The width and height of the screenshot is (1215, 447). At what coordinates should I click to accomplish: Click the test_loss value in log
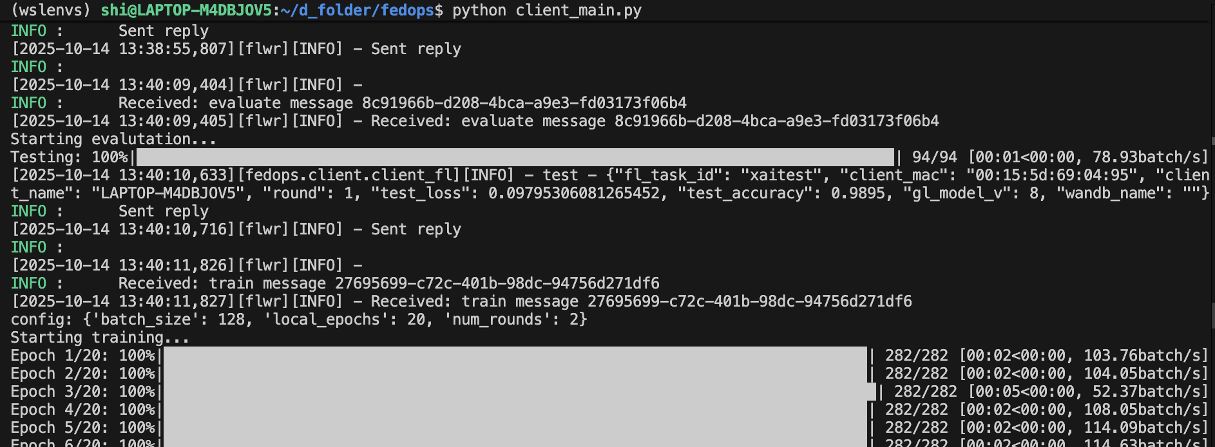click(x=573, y=193)
